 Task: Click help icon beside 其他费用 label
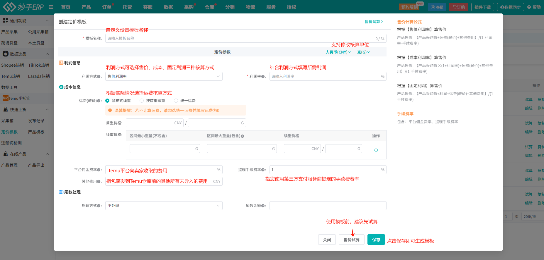point(99,182)
